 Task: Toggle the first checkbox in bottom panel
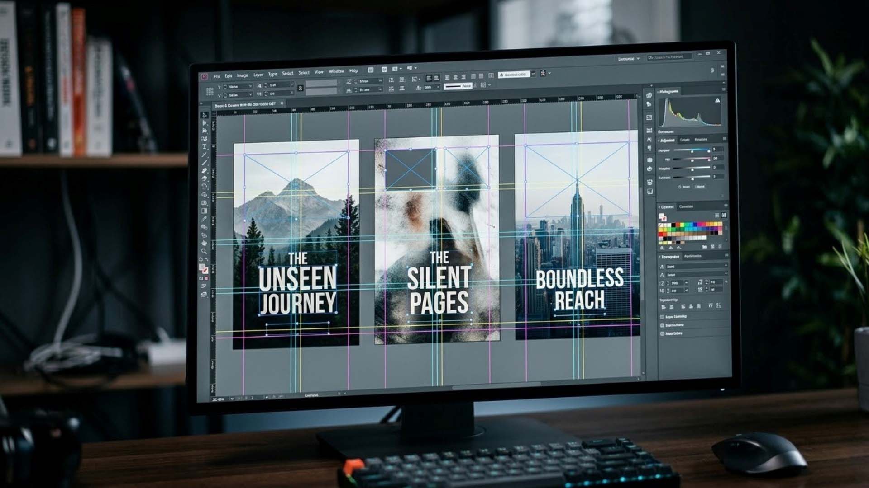[662, 317]
